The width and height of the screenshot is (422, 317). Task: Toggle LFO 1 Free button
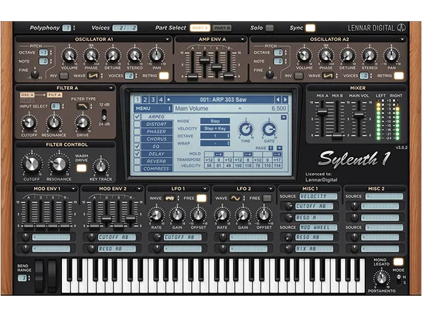(x=201, y=198)
